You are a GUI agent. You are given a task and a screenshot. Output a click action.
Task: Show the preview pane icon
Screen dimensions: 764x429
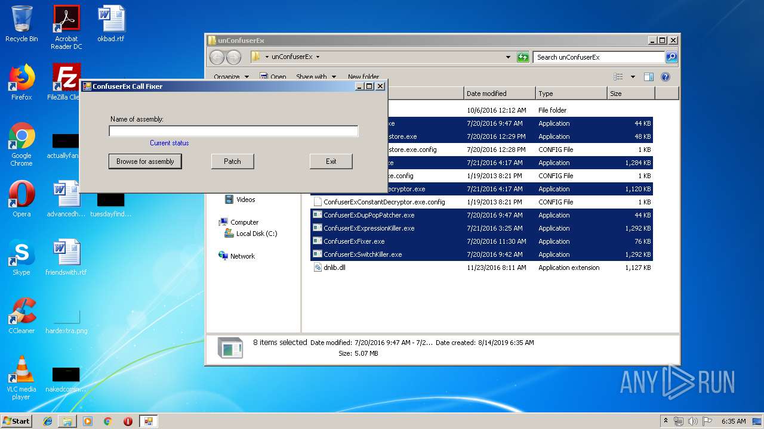point(649,77)
